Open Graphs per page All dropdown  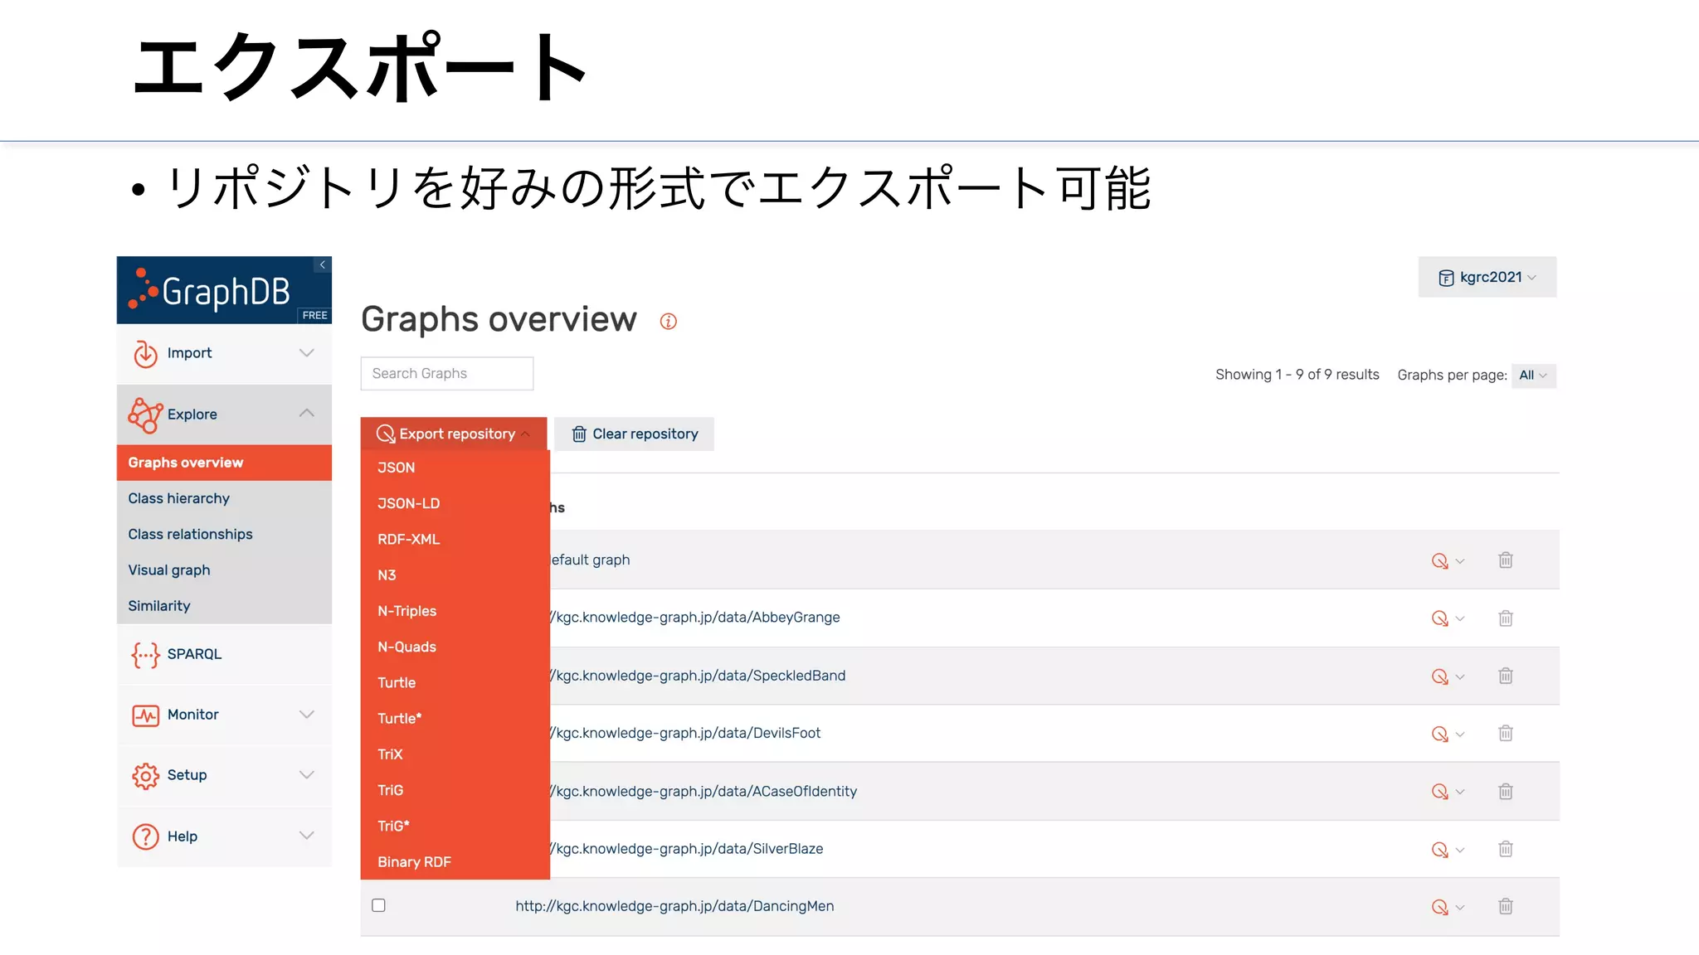coord(1533,376)
